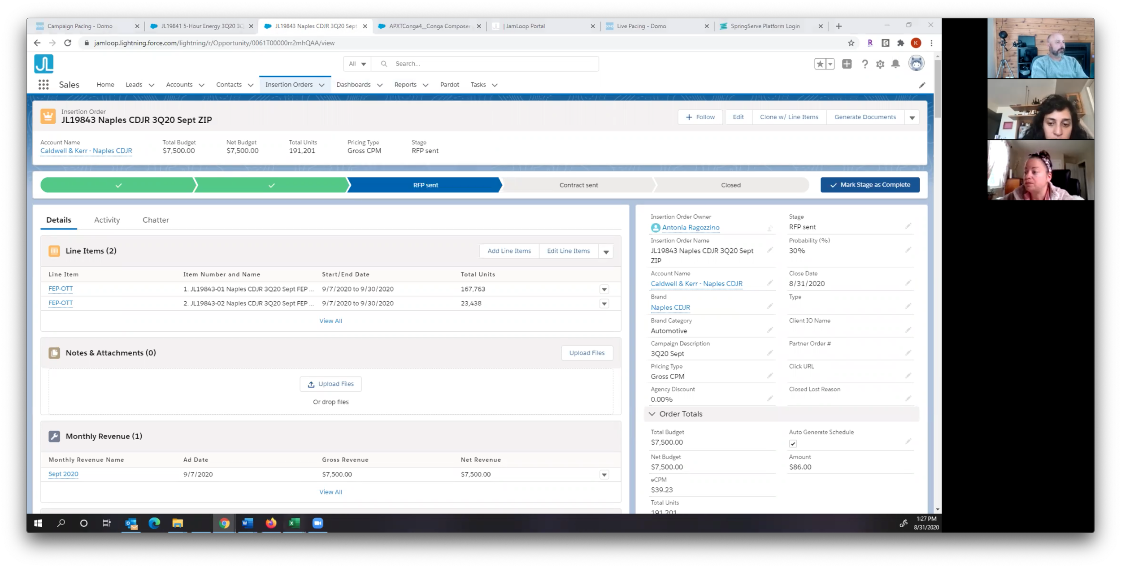1121x568 pixels.
Task: Open the Dashboards navigation item
Action: 353,85
